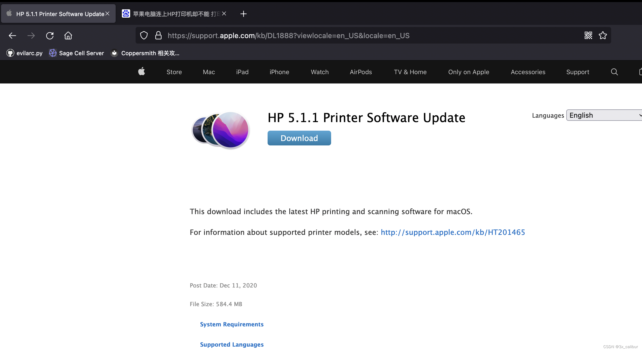Open the AirPods menu

coord(361,72)
